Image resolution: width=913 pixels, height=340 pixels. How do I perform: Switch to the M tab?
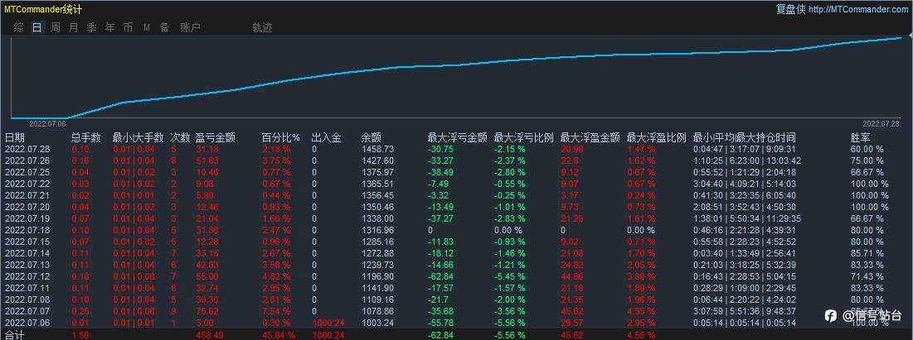point(146,27)
